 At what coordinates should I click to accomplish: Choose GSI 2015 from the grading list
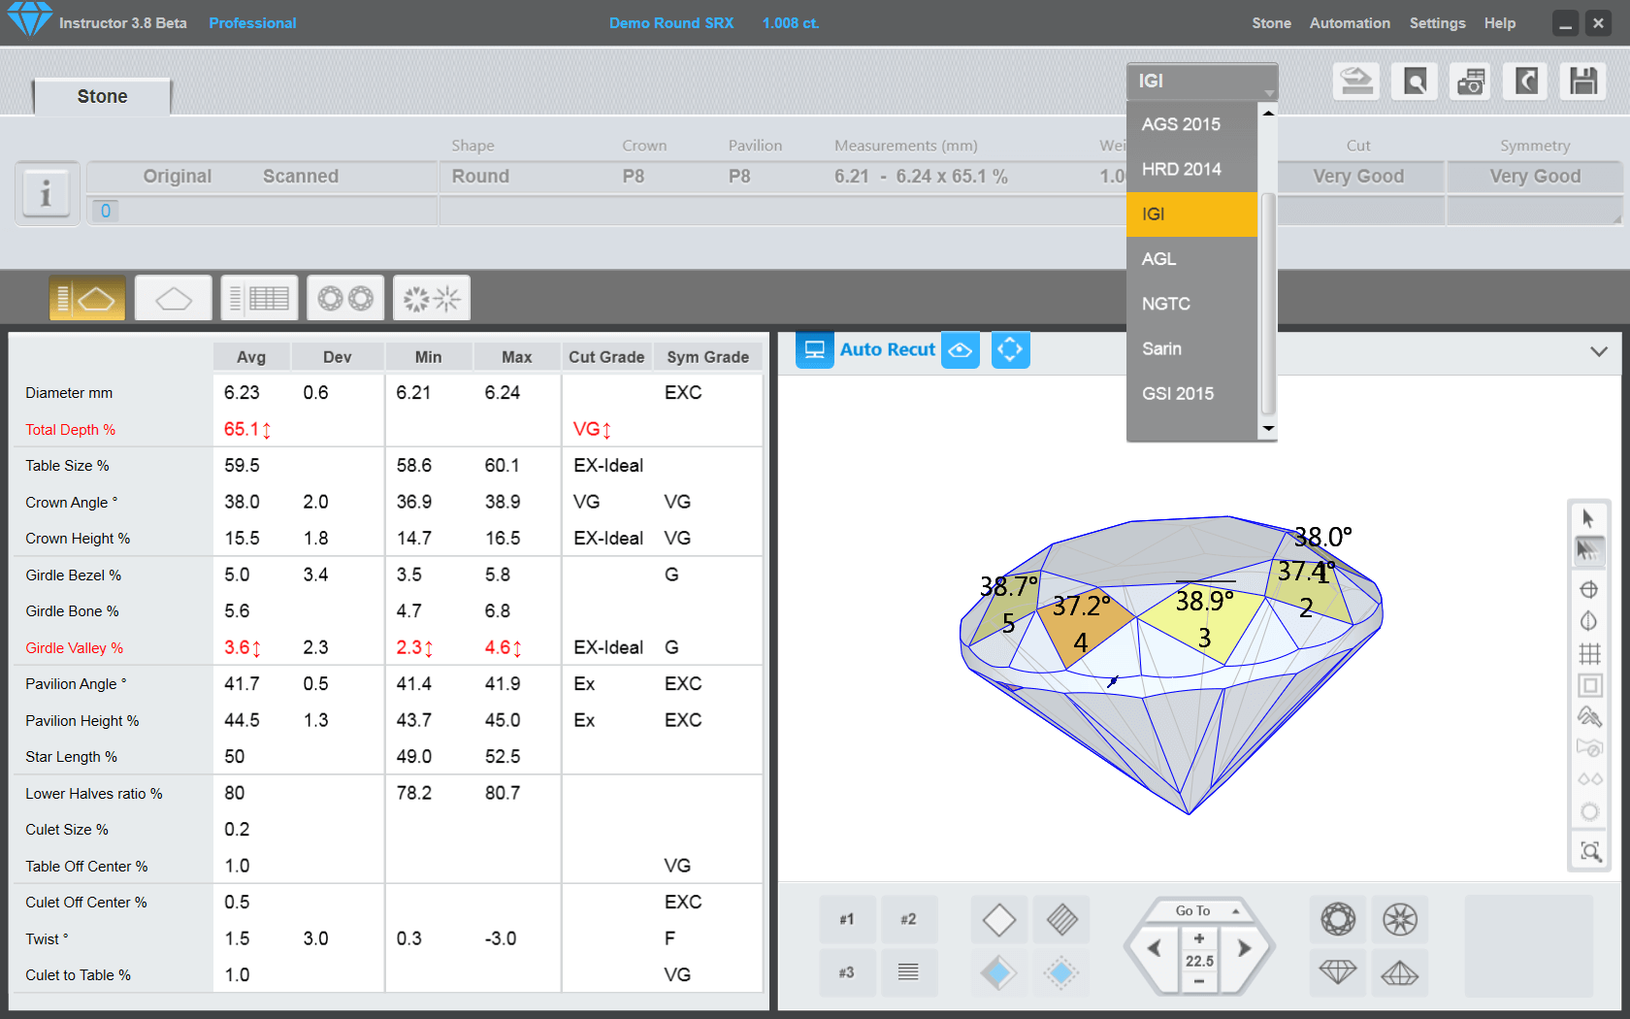click(1192, 394)
